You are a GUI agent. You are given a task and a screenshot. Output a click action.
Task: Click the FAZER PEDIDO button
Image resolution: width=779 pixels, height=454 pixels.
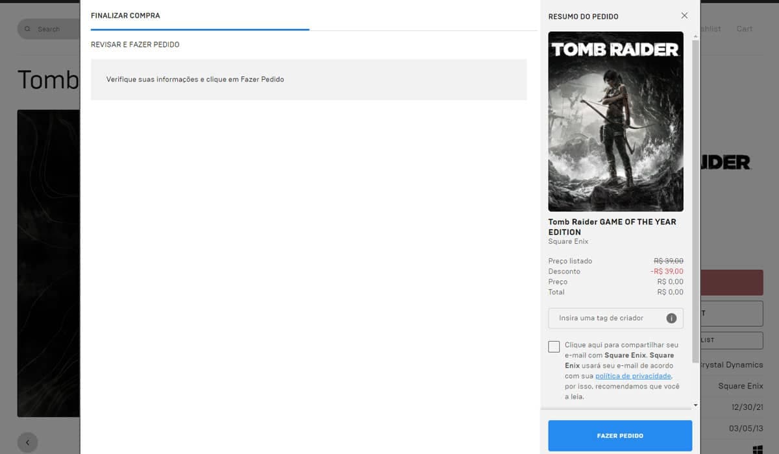point(620,436)
